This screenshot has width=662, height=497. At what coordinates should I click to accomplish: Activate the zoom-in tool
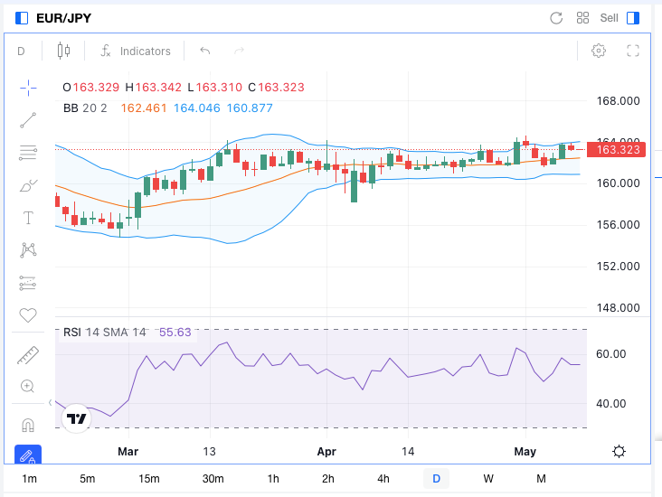27,386
